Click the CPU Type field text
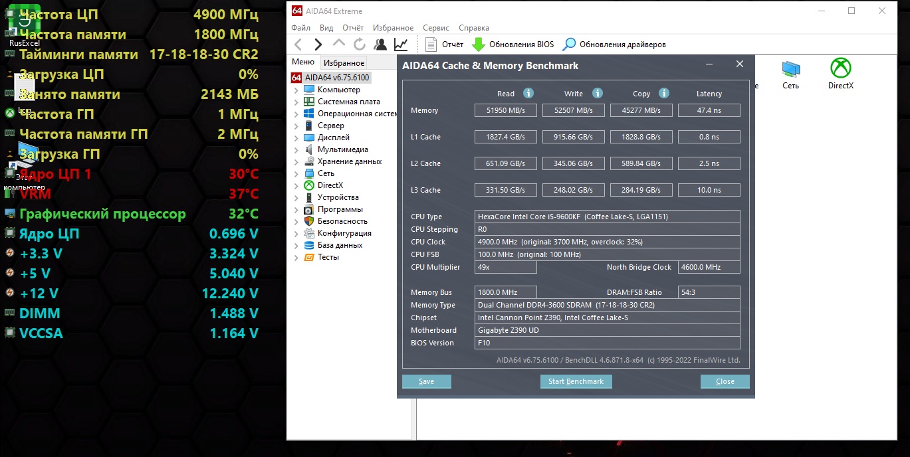 coord(608,217)
